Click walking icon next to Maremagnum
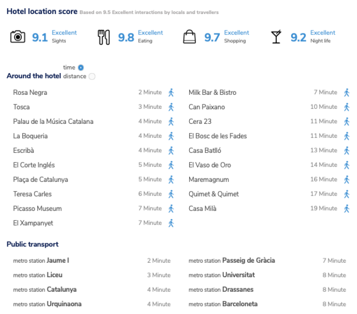 coord(346,180)
